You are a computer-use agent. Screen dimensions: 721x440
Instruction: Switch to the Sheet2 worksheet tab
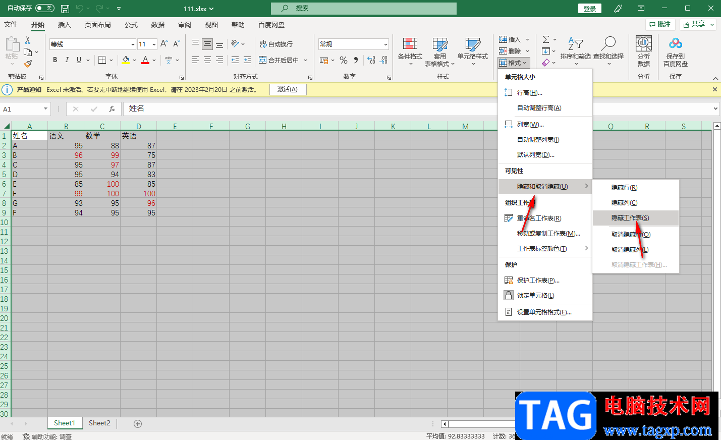tap(99, 423)
